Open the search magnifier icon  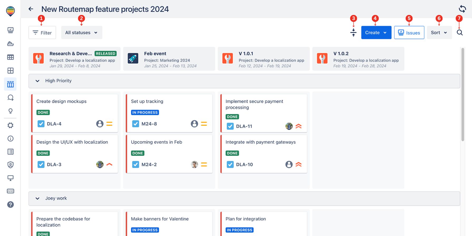pos(460,33)
